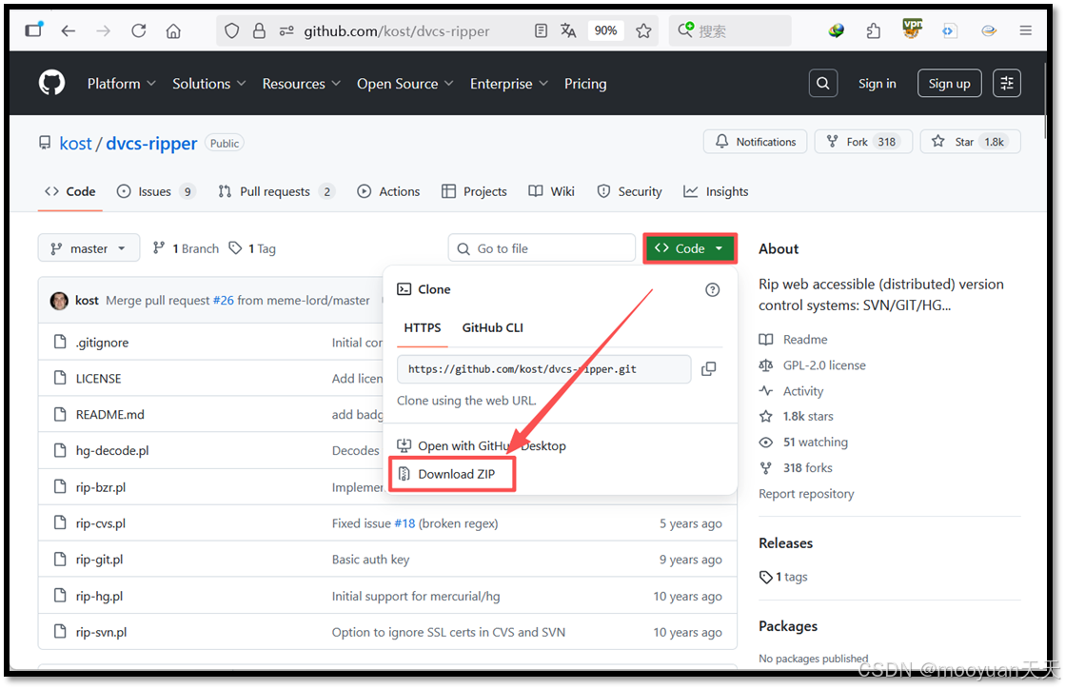This screenshot has height=689, width=1065.
Task: Click the 1 tags link under Releases
Action: [x=784, y=577]
